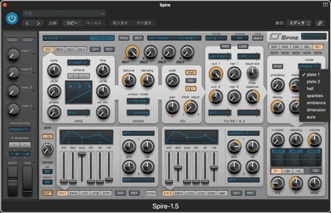This screenshot has height=213, width=331.
Task: Click the x-comp knob
Action: 277,140
